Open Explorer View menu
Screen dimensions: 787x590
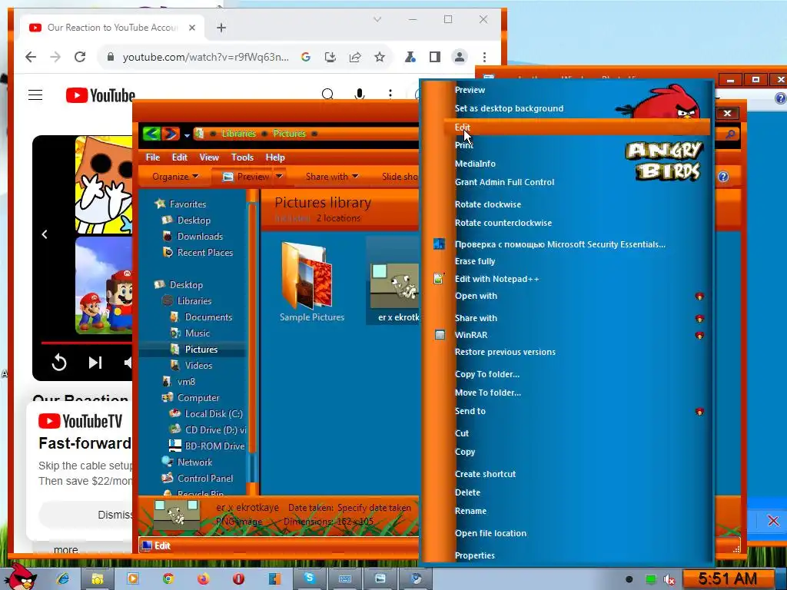tap(209, 157)
